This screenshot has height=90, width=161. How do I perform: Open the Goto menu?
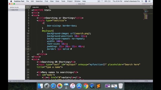57,1
